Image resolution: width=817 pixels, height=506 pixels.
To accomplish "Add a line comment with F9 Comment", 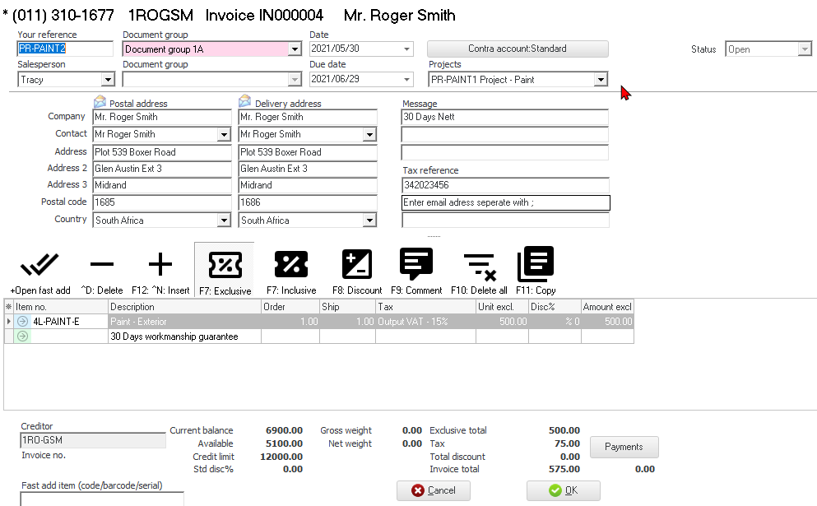I will pyautogui.click(x=416, y=265).
